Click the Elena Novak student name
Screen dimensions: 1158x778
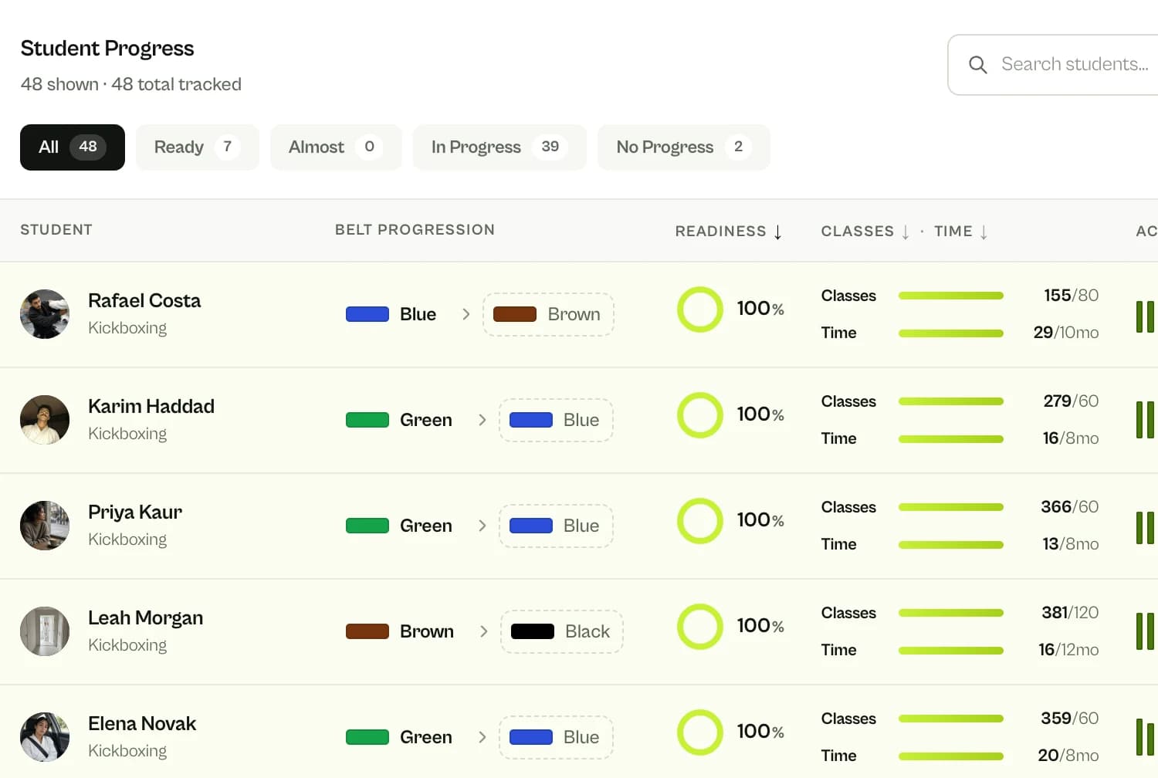[x=142, y=724]
